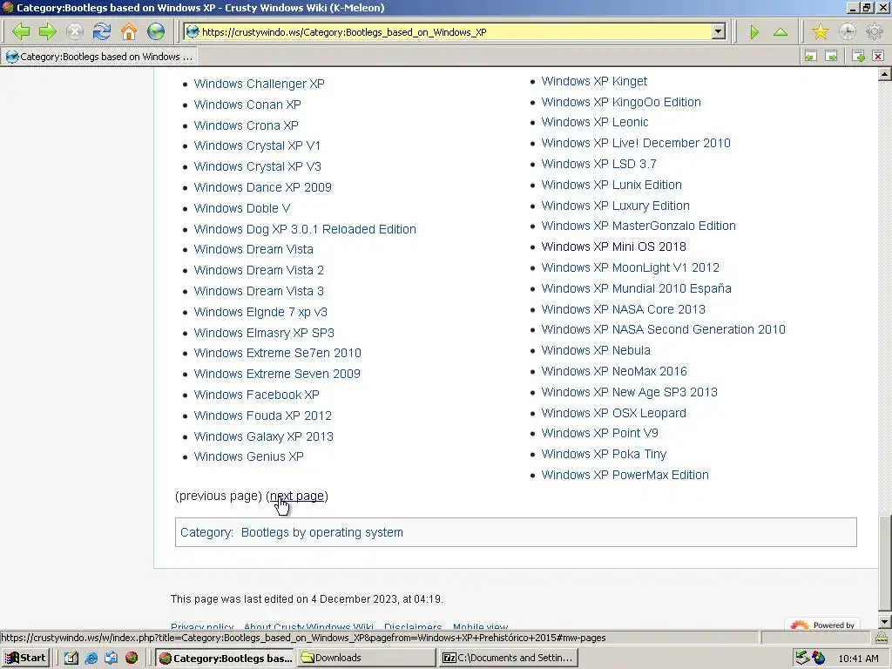Screen dimensions: 892x669
Task: Open Windows XP Kinget link
Action: click(x=594, y=81)
